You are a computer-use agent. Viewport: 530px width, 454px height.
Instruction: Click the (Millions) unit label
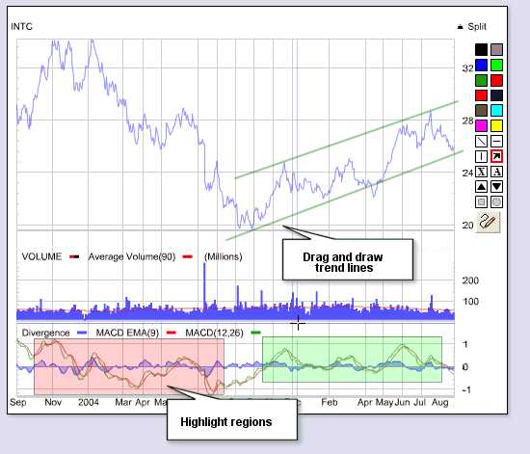(224, 257)
